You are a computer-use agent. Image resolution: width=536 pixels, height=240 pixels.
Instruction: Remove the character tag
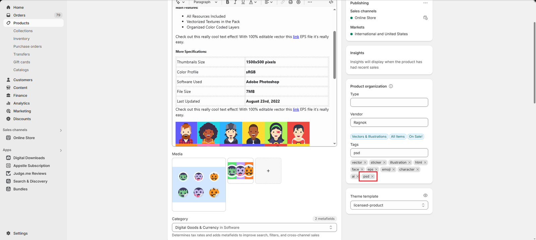[x=417, y=169]
